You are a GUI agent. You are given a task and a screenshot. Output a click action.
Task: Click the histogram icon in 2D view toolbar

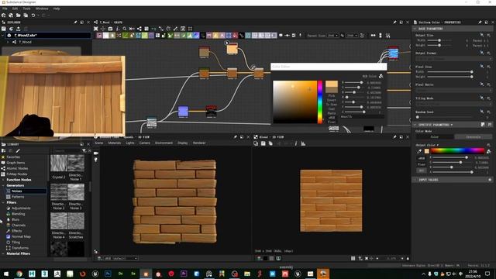[303, 143]
